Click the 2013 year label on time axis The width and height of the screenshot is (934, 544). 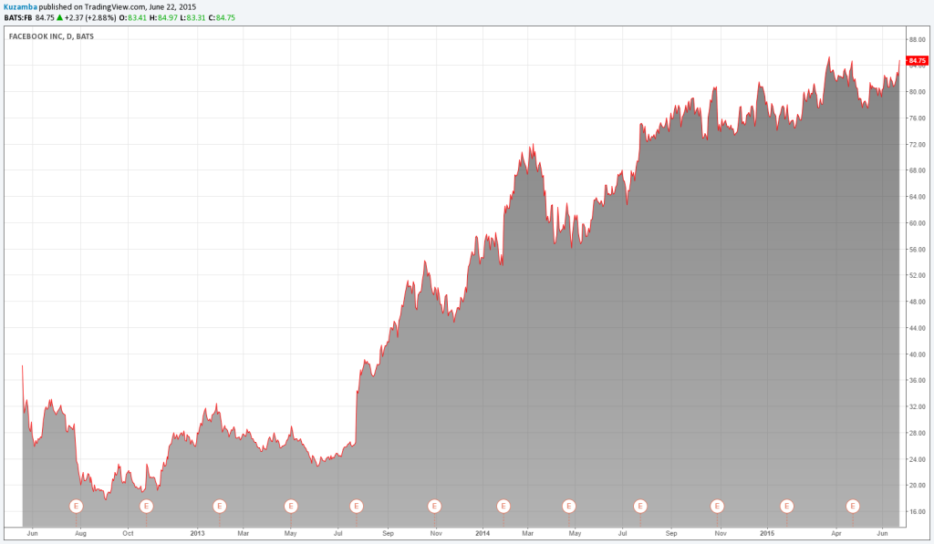pyautogui.click(x=197, y=533)
